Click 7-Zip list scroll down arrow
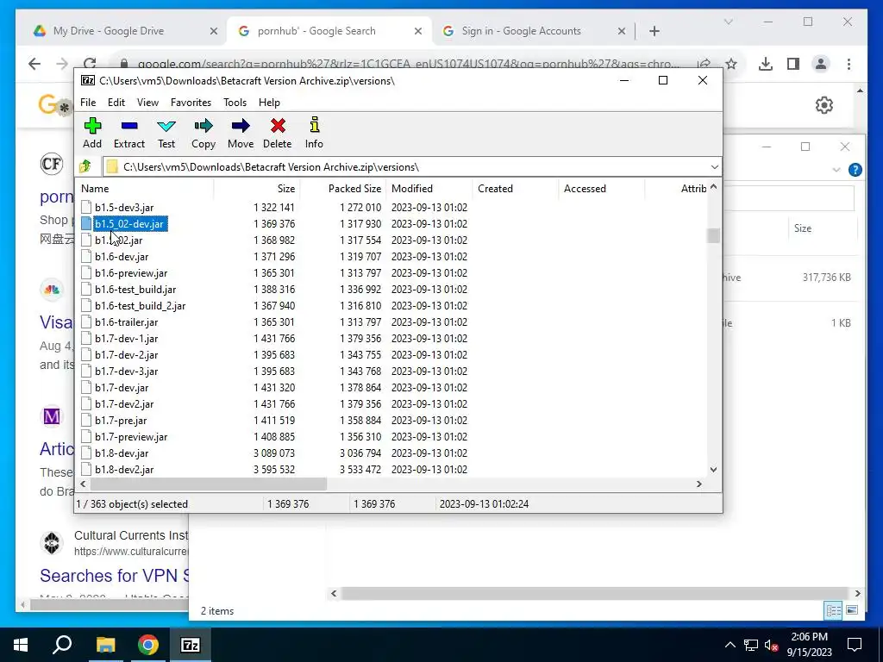Screen dimensions: 883x662 pos(713,470)
